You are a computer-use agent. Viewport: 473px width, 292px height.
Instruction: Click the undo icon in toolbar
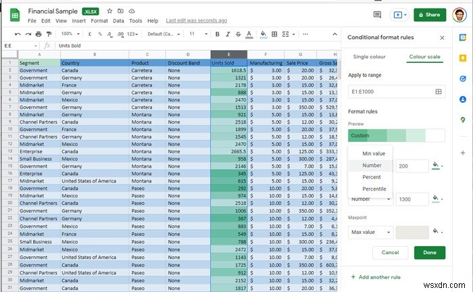[18, 34]
